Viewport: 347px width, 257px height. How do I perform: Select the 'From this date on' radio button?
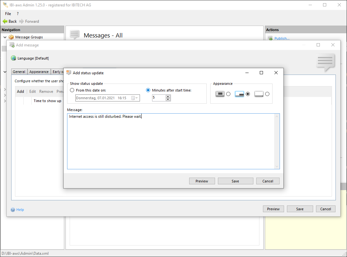tap(72, 90)
